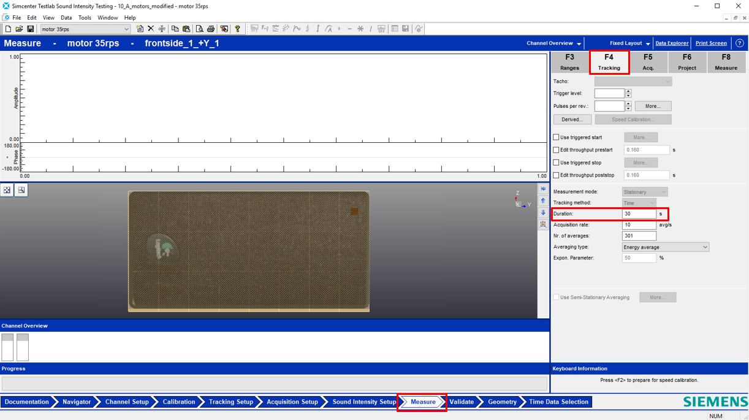Image resolution: width=749 pixels, height=420 pixels.
Task: Click the Pulses per rev spinner arrows
Action: point(628,106)
